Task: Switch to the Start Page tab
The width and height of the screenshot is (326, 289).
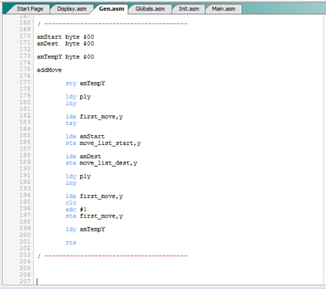Action: tap(30, 9)
